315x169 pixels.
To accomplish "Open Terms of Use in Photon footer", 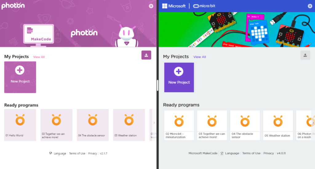I will coord(77,153).
